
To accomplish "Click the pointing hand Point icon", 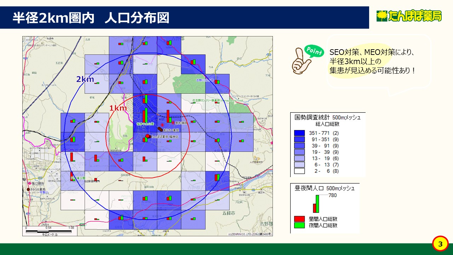I will click(x=306, y=59).
